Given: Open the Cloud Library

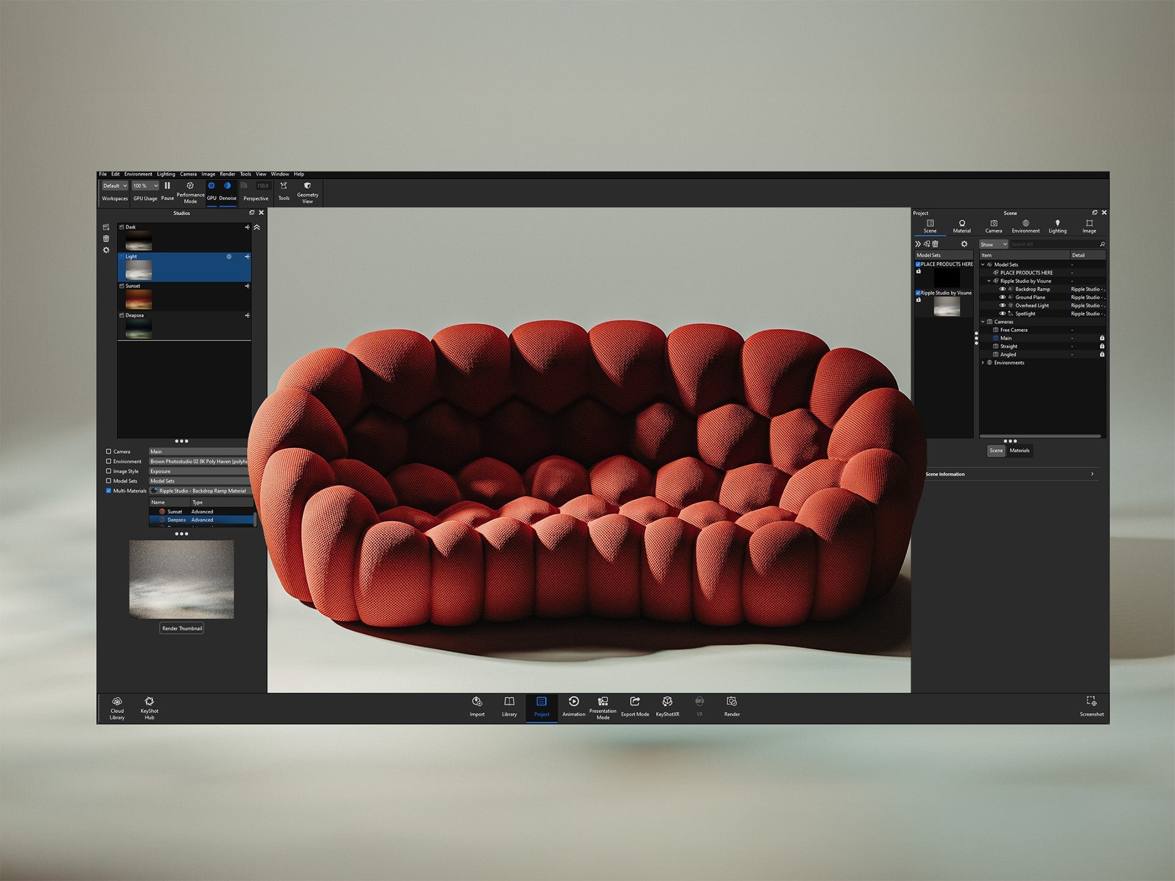Looking at the screenshot, I should tap(116, 707).
